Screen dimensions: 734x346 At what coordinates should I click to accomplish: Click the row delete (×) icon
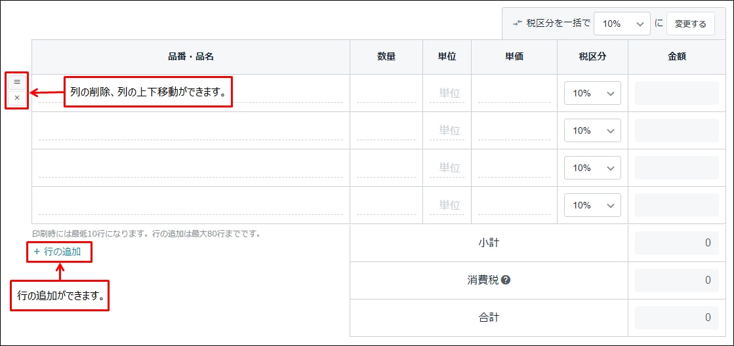point(17,98)
